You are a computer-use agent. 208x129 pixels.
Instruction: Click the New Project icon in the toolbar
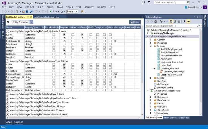[x=17, y=12]
